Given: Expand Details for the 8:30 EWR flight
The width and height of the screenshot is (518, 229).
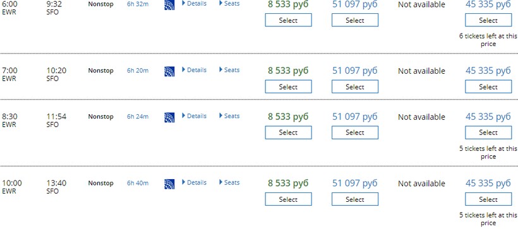Looking at the screenshot, I should click(195, 116).
